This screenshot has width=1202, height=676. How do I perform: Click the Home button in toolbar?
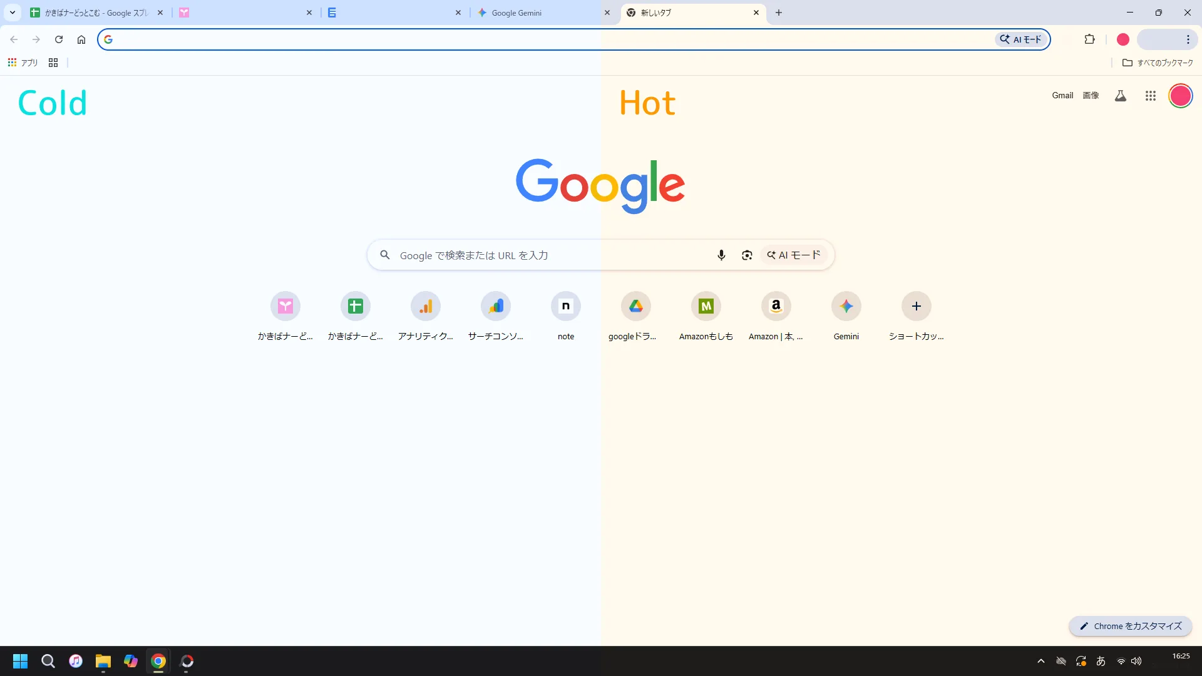(x=81, y=39)
